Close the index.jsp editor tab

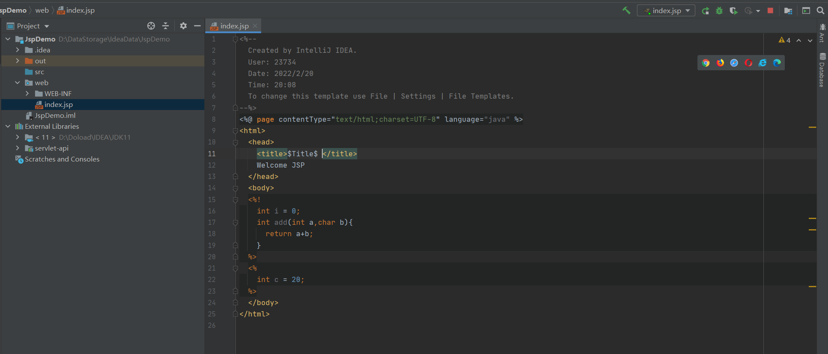point(255,26)
